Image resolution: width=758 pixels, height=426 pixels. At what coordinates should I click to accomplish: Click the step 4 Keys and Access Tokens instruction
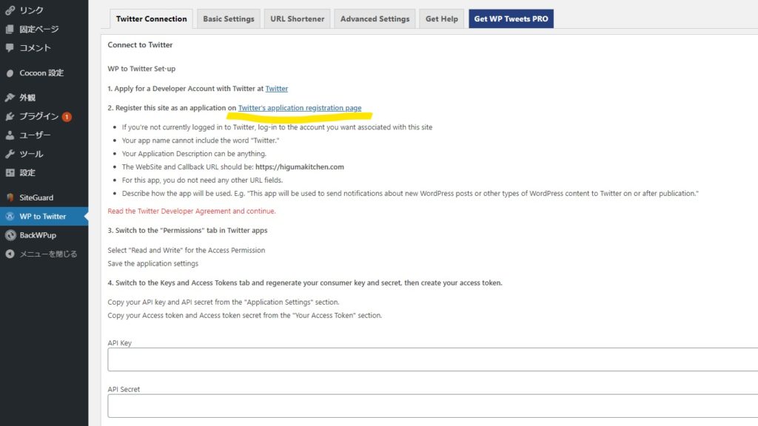[x=305, y=283]
